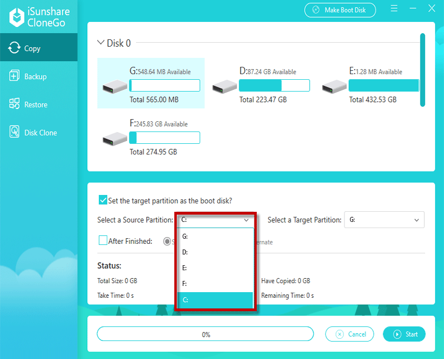This screenshot has height=359, width=444.
Task: Click the E: drive usage bar
Action: pyautogui.click(x=384, y=85)
